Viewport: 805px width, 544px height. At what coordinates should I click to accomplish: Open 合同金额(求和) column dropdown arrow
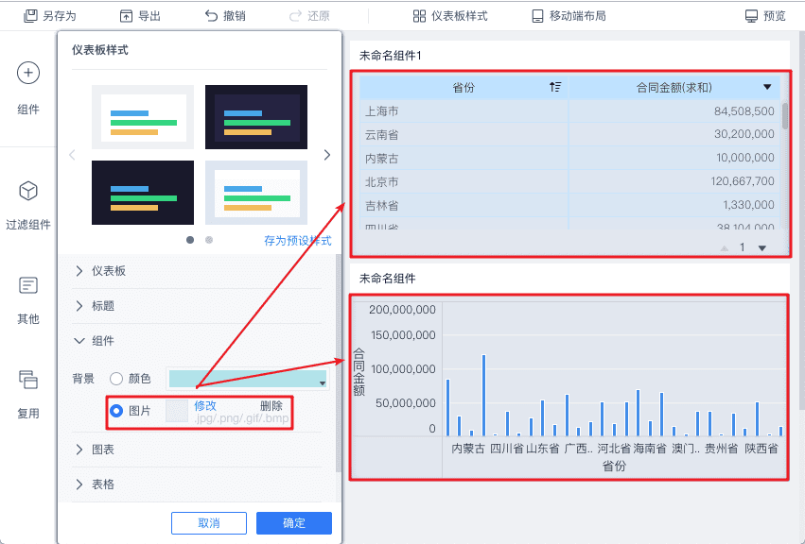point(767,87)
